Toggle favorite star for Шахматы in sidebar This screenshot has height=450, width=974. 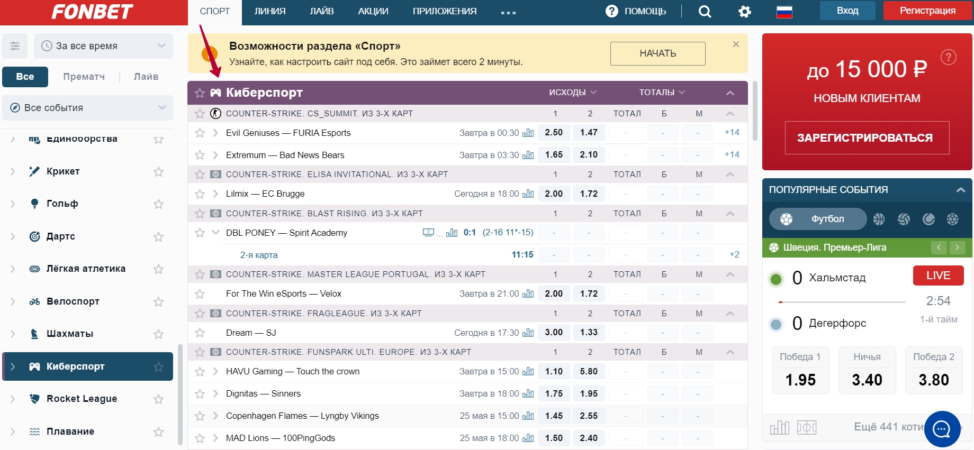[x=158, y=334]
